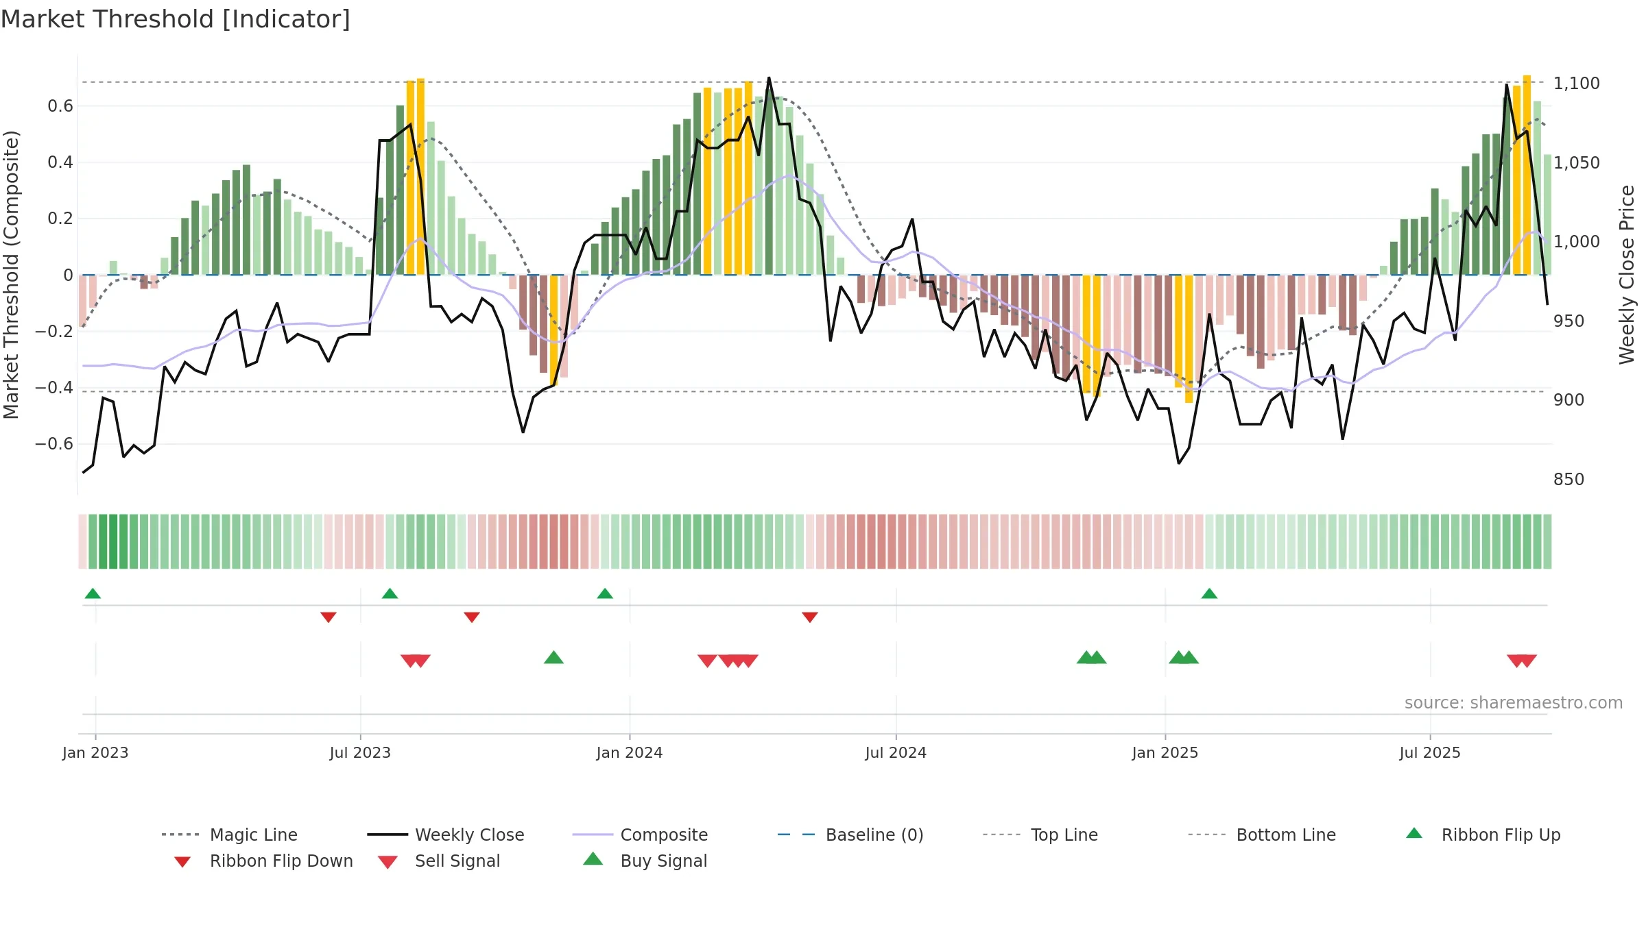1646x925 pixels.
Task: Click the 0.2 composite tick label
Action: (x=60, y=219)
